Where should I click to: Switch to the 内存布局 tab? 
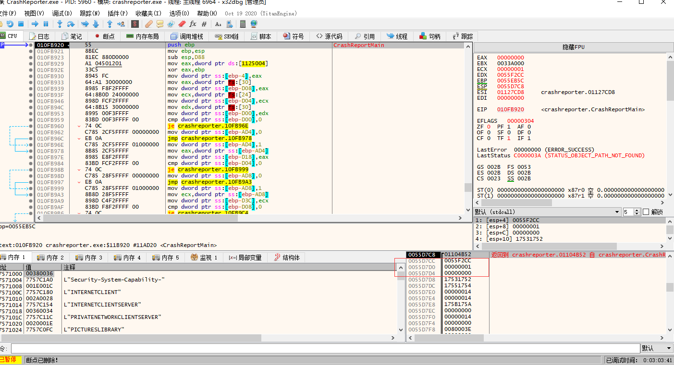[143, 36]
